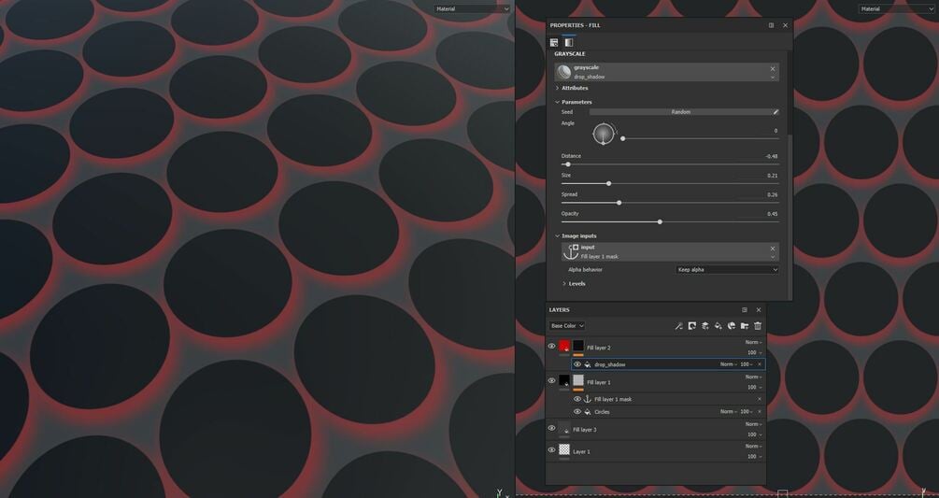Open Fill layer 3 opacity dropdown

[x=755, y=434]
